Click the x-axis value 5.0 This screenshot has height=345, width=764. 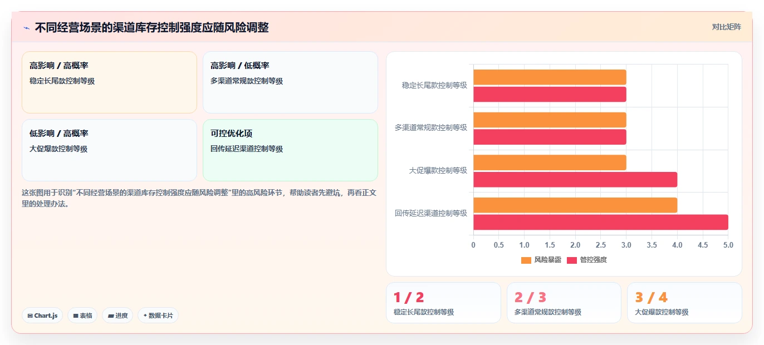728,245
